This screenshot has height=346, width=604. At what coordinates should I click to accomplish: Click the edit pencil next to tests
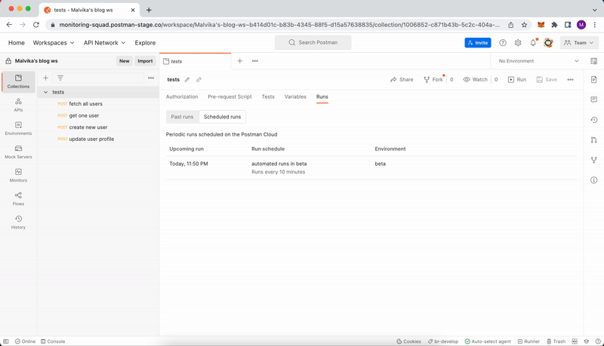coord(187,79)
